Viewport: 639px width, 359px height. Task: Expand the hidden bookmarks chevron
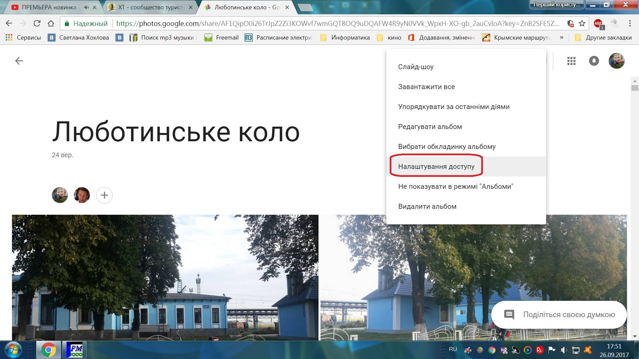(x=561, y=37)
